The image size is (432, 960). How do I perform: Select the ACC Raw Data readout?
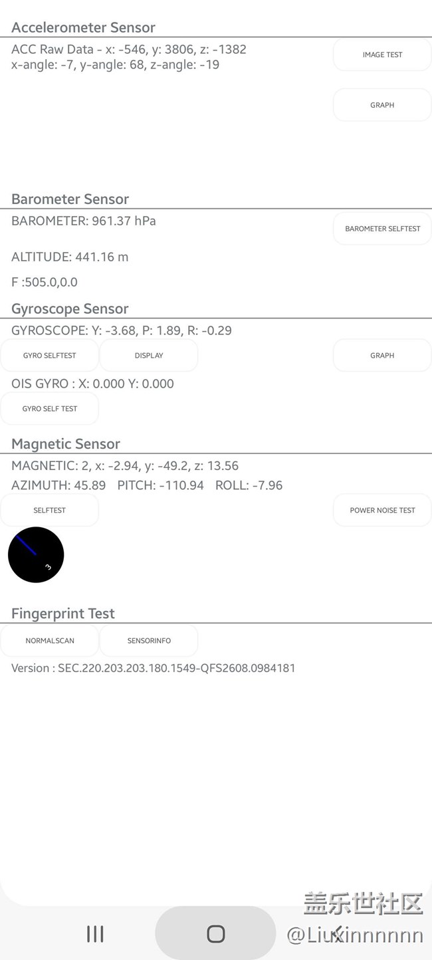point(129,49)
